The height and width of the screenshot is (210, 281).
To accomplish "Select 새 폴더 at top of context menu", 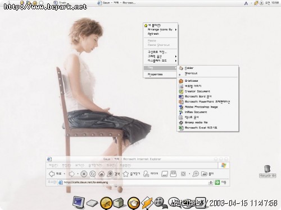I will [x=160, y=25].
